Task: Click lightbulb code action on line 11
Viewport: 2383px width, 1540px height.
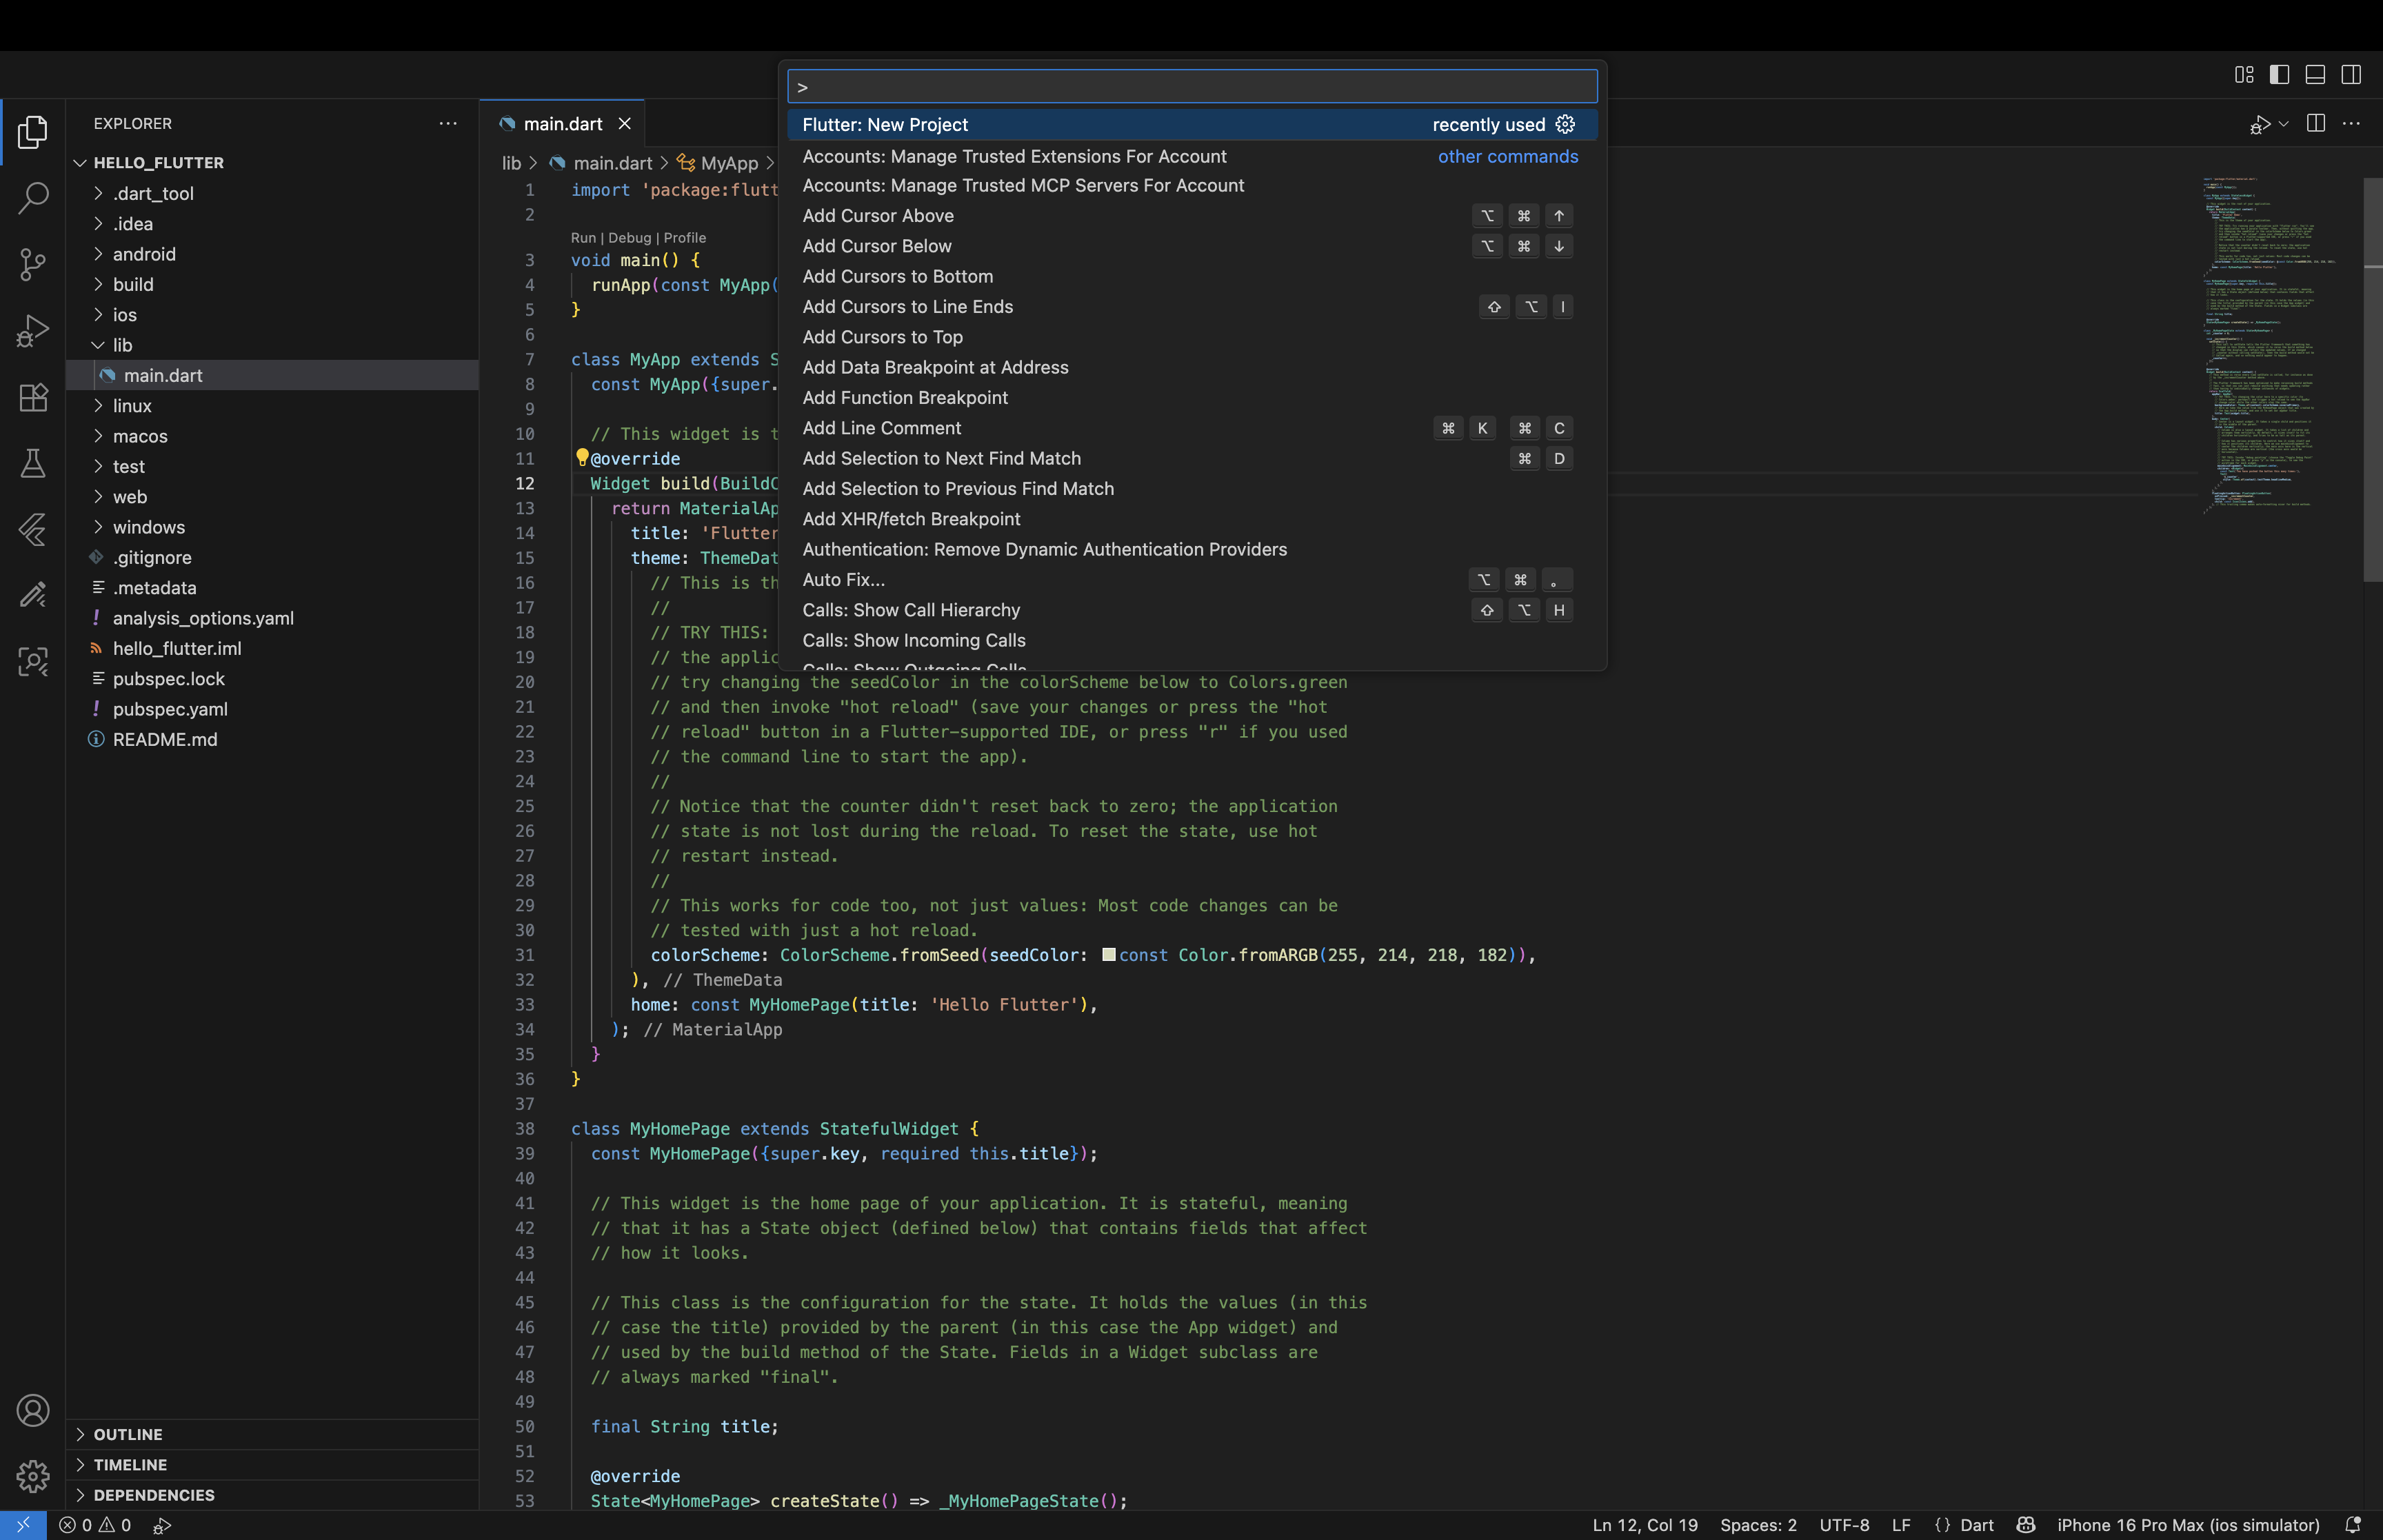Action: pos(582,457)
